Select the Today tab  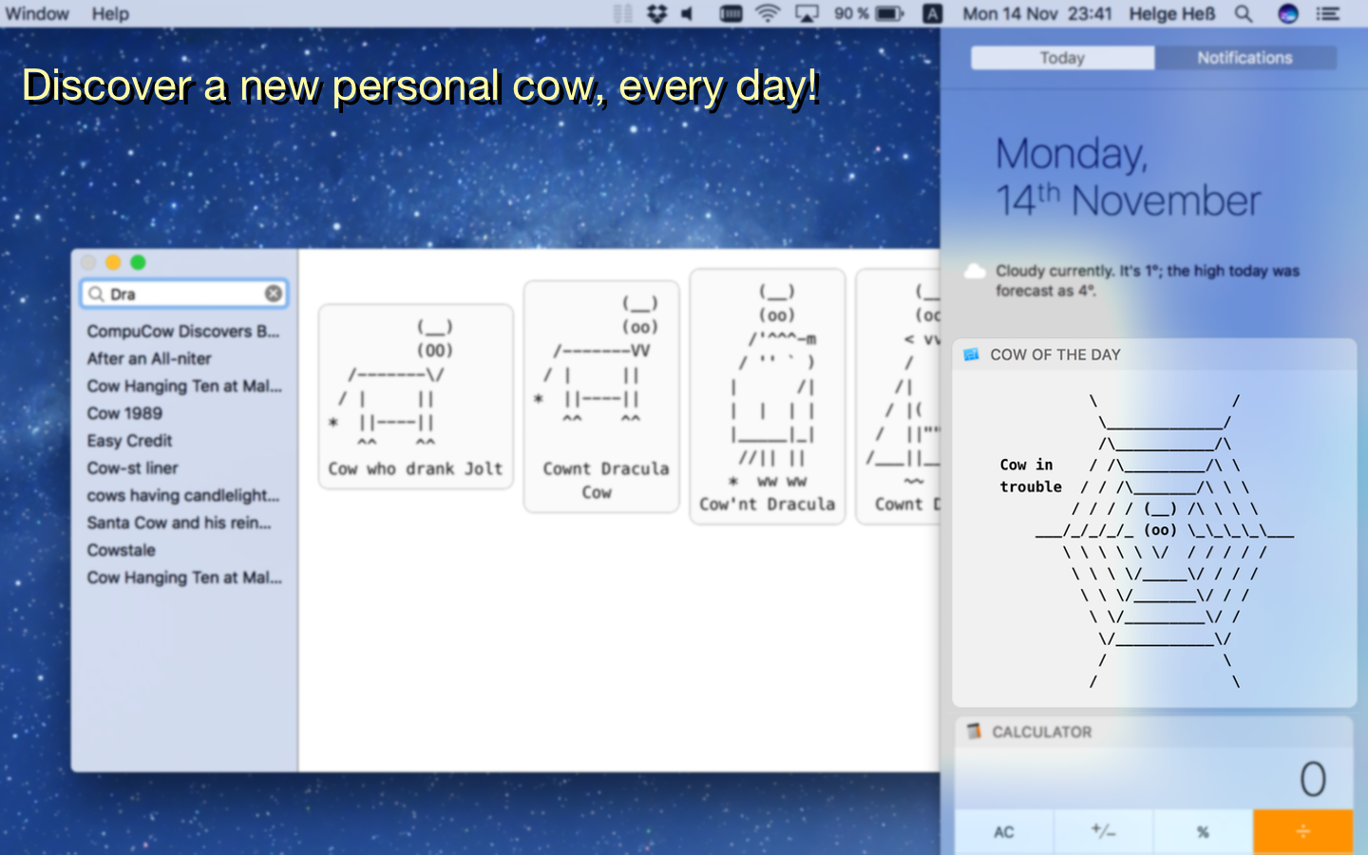[x=1062, y=58]
